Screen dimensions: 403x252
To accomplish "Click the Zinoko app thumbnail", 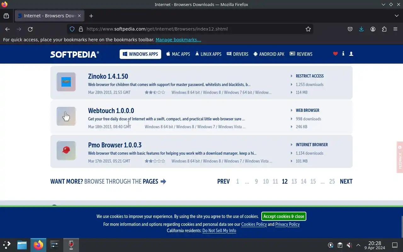I will click(x=66, y=82).
